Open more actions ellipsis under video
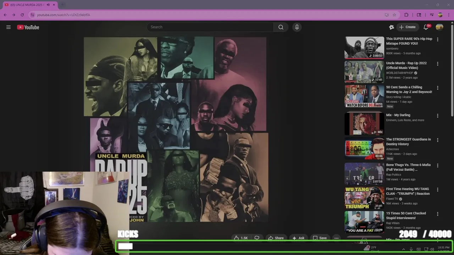454x255 pixels. point(336,238)
